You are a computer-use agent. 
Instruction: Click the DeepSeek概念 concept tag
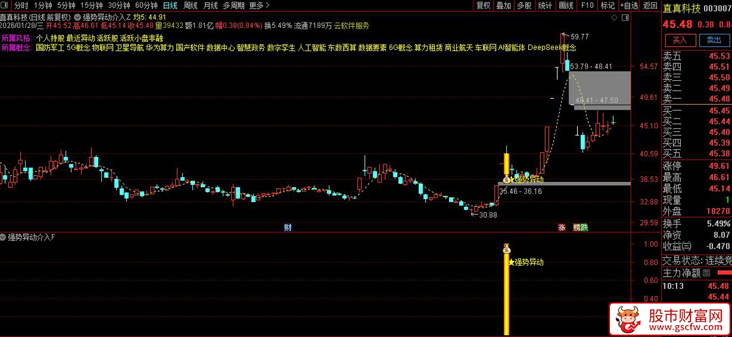click(x=552, y=47)
